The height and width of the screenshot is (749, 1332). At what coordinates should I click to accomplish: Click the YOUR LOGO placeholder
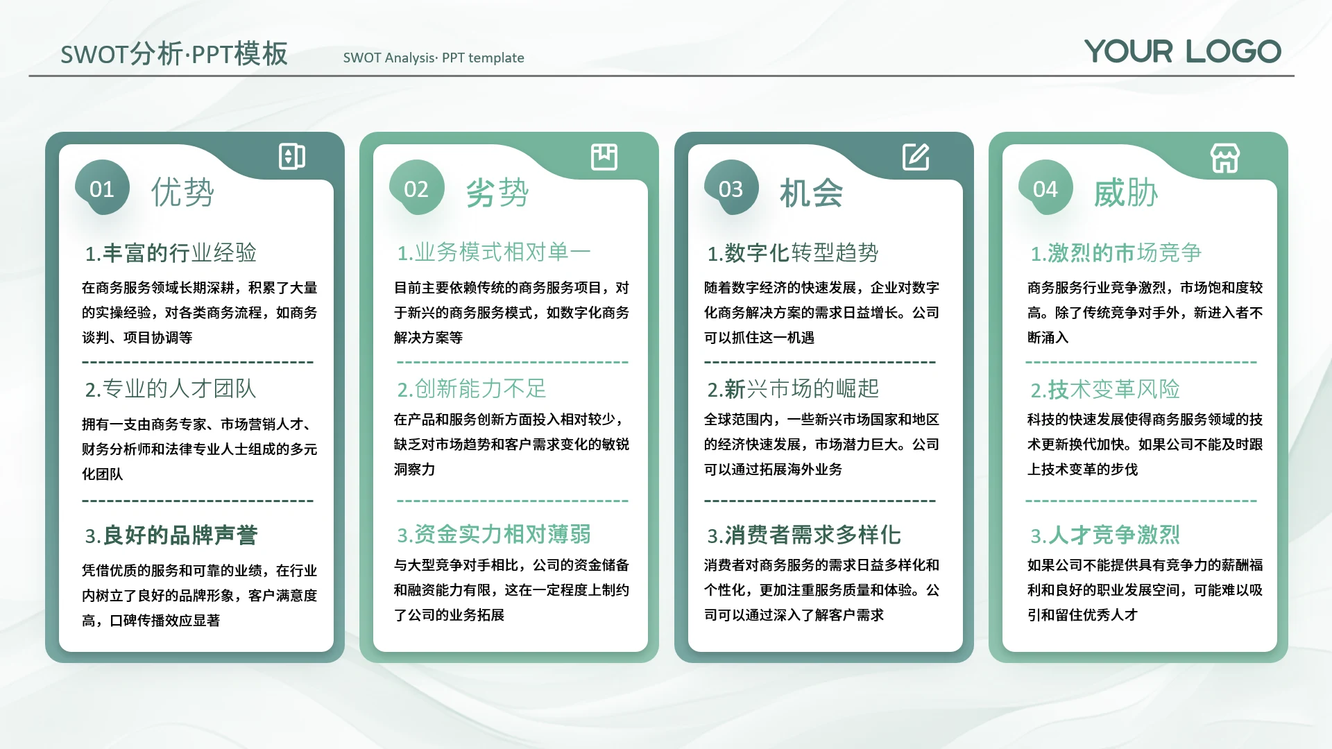point(1182,51)
